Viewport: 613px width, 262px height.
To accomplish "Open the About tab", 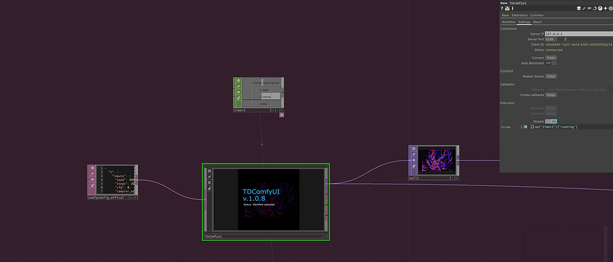I will pyautogui.click(x=537, y=22).
